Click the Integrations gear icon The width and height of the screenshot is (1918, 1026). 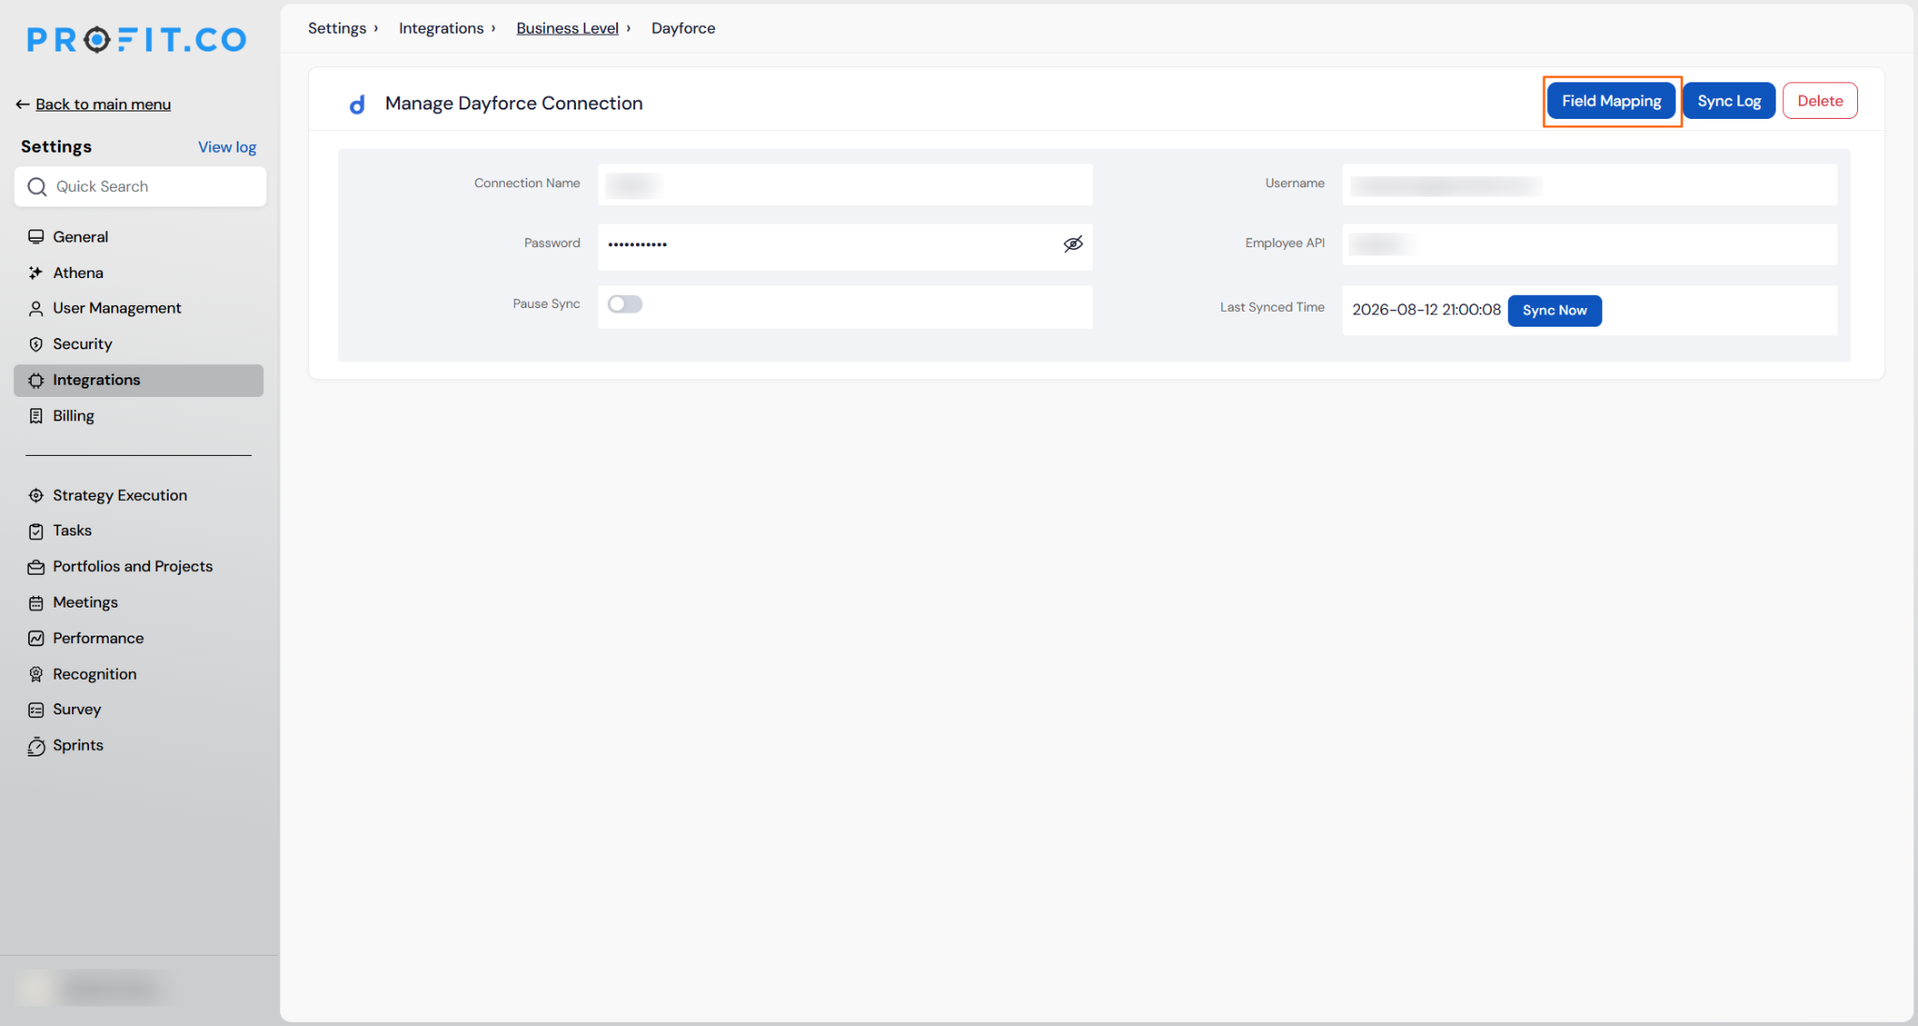[x=36, y=380]
